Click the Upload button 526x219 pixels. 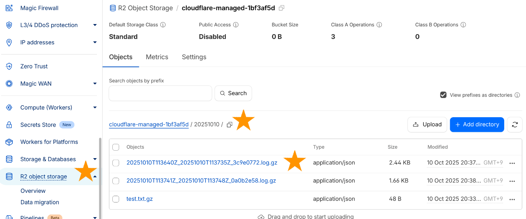[427, 125]
